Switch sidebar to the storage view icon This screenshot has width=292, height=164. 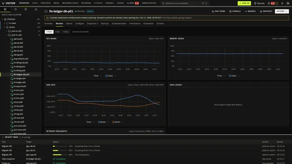point(26,9)
